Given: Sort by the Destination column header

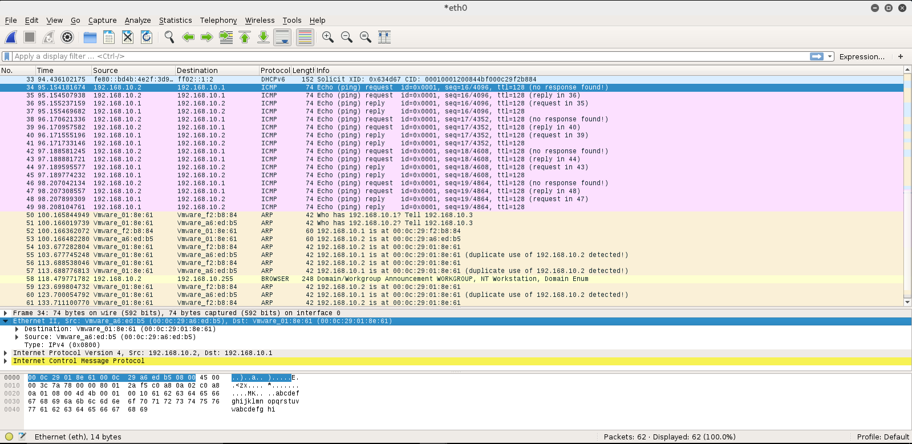Looking at the screenshot, I should click(x=217, y=70).
